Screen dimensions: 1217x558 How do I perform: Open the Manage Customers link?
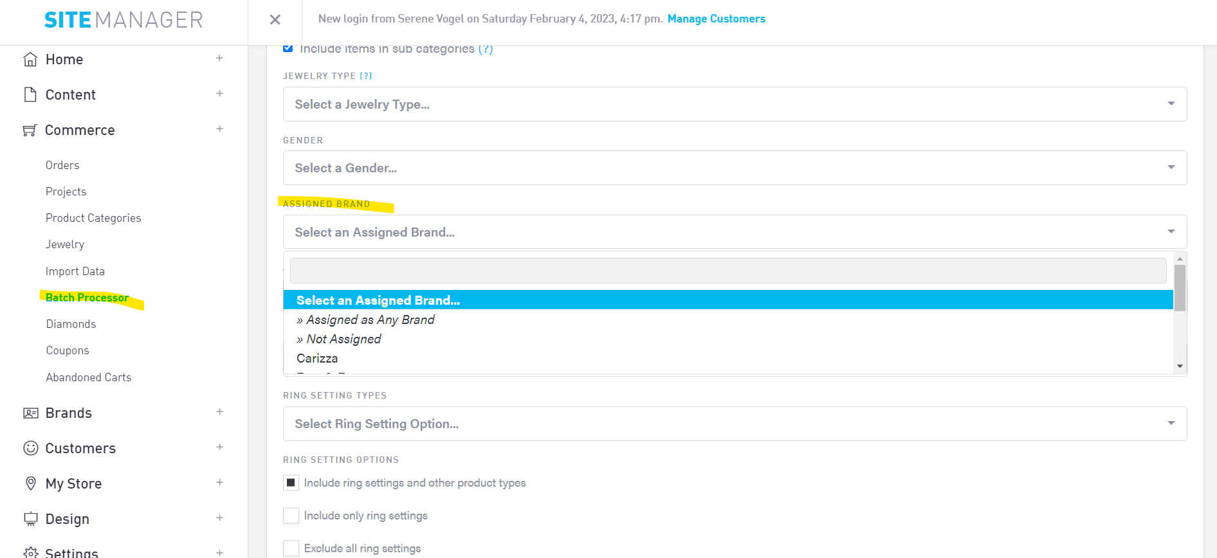click(716, 19)
